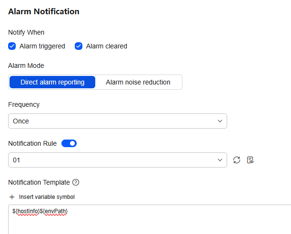Click the Insert variable symbol link
Screen dimensions: 291x234
coord(47,197)
